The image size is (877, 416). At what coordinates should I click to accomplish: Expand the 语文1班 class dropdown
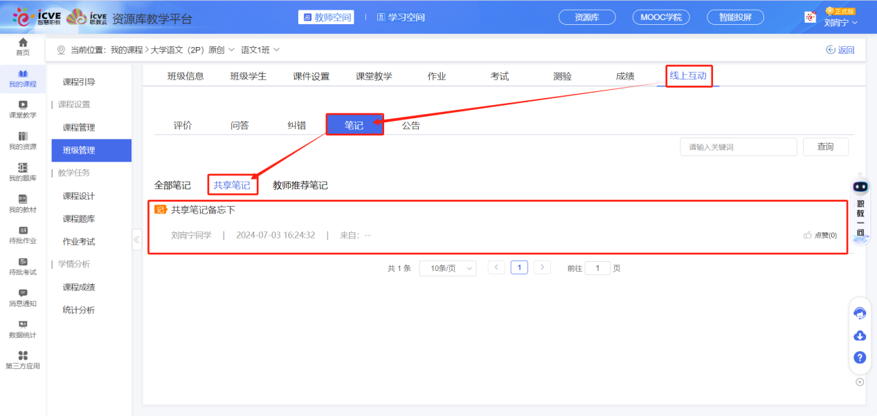click(259, 49)
